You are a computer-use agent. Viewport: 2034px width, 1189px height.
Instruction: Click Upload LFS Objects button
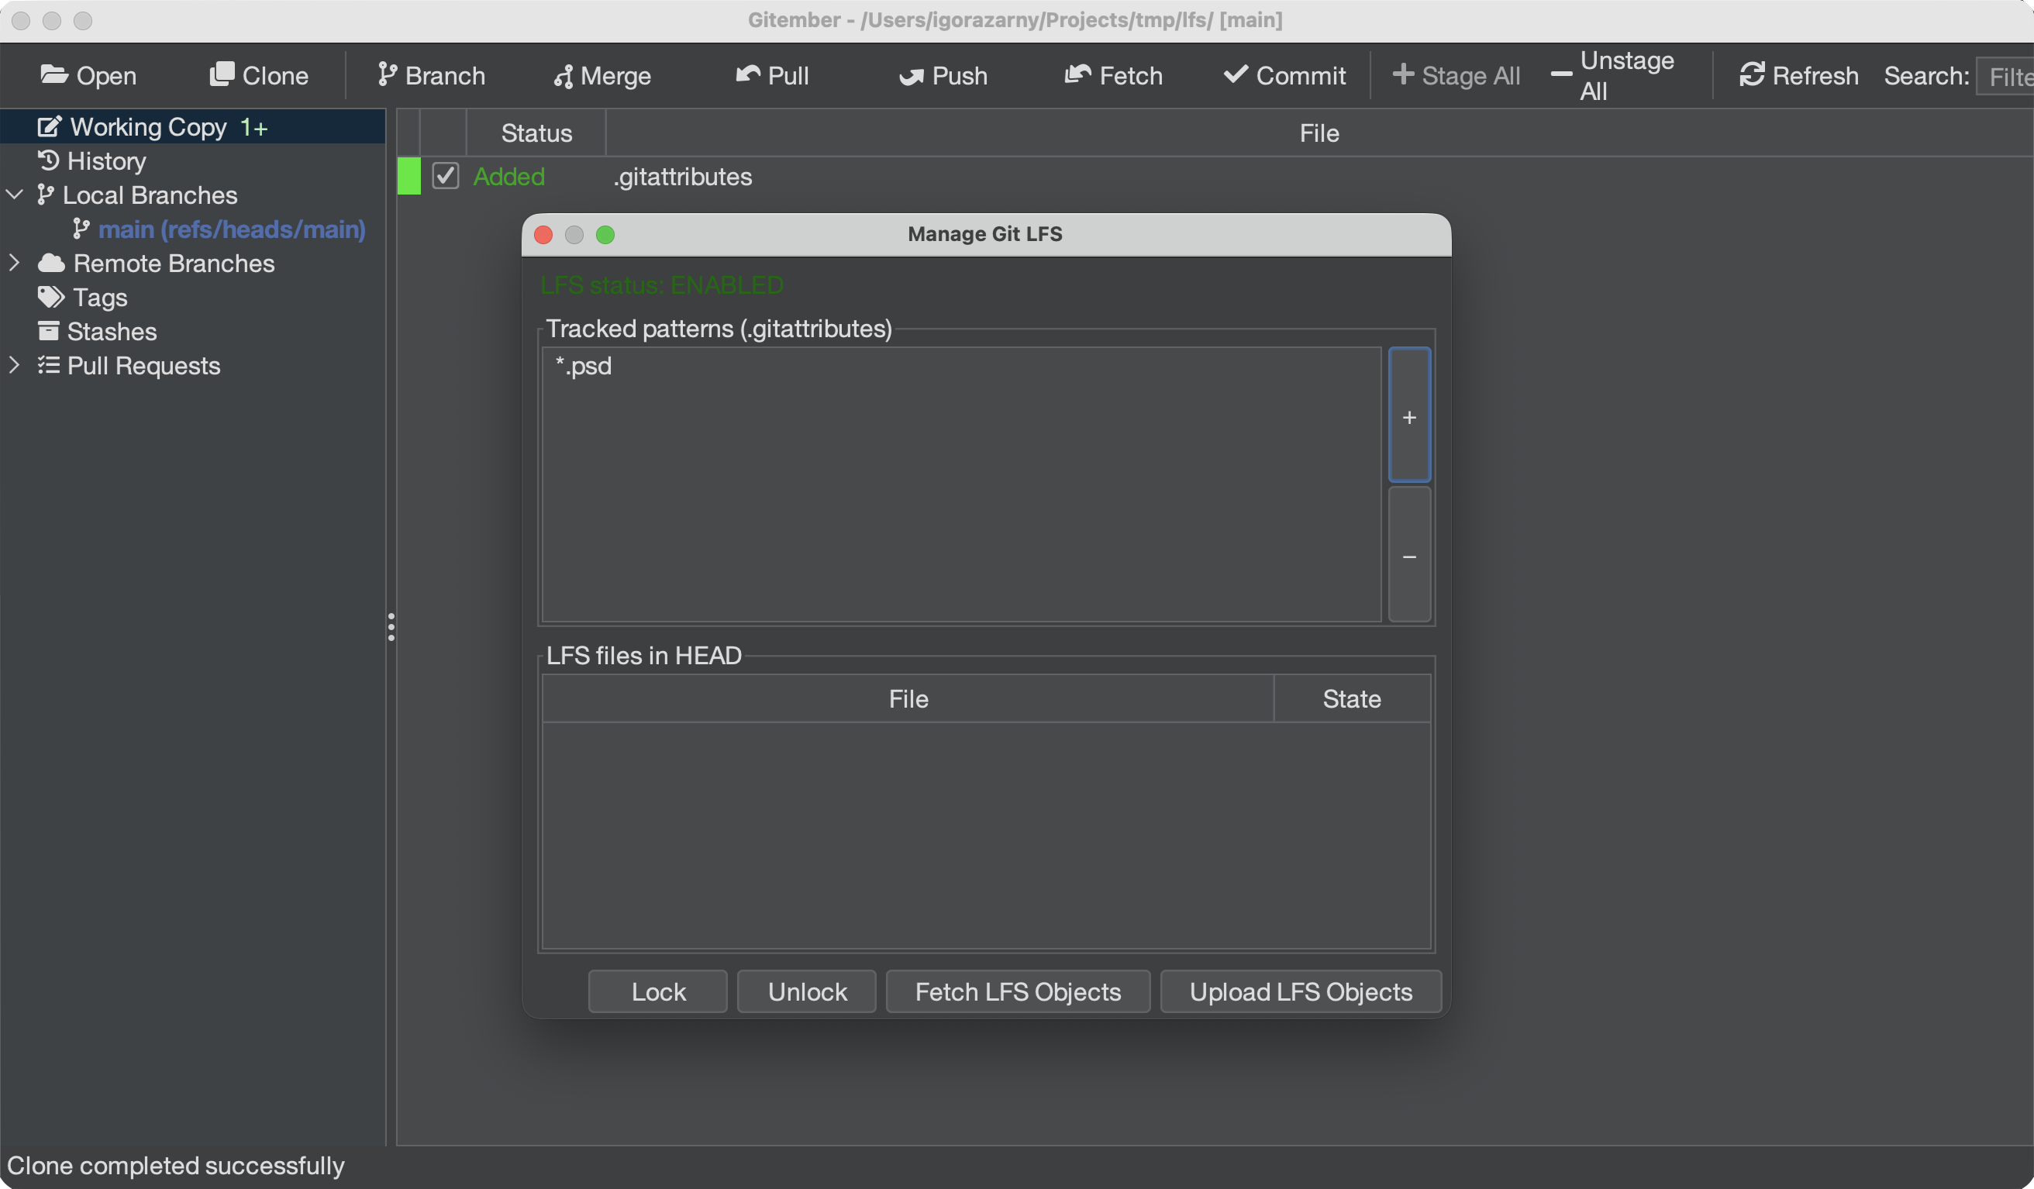tap(1300, 991)
